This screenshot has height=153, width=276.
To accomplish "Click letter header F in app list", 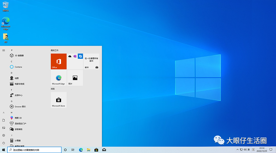I will pyautogui.click(x=12, y=90).
